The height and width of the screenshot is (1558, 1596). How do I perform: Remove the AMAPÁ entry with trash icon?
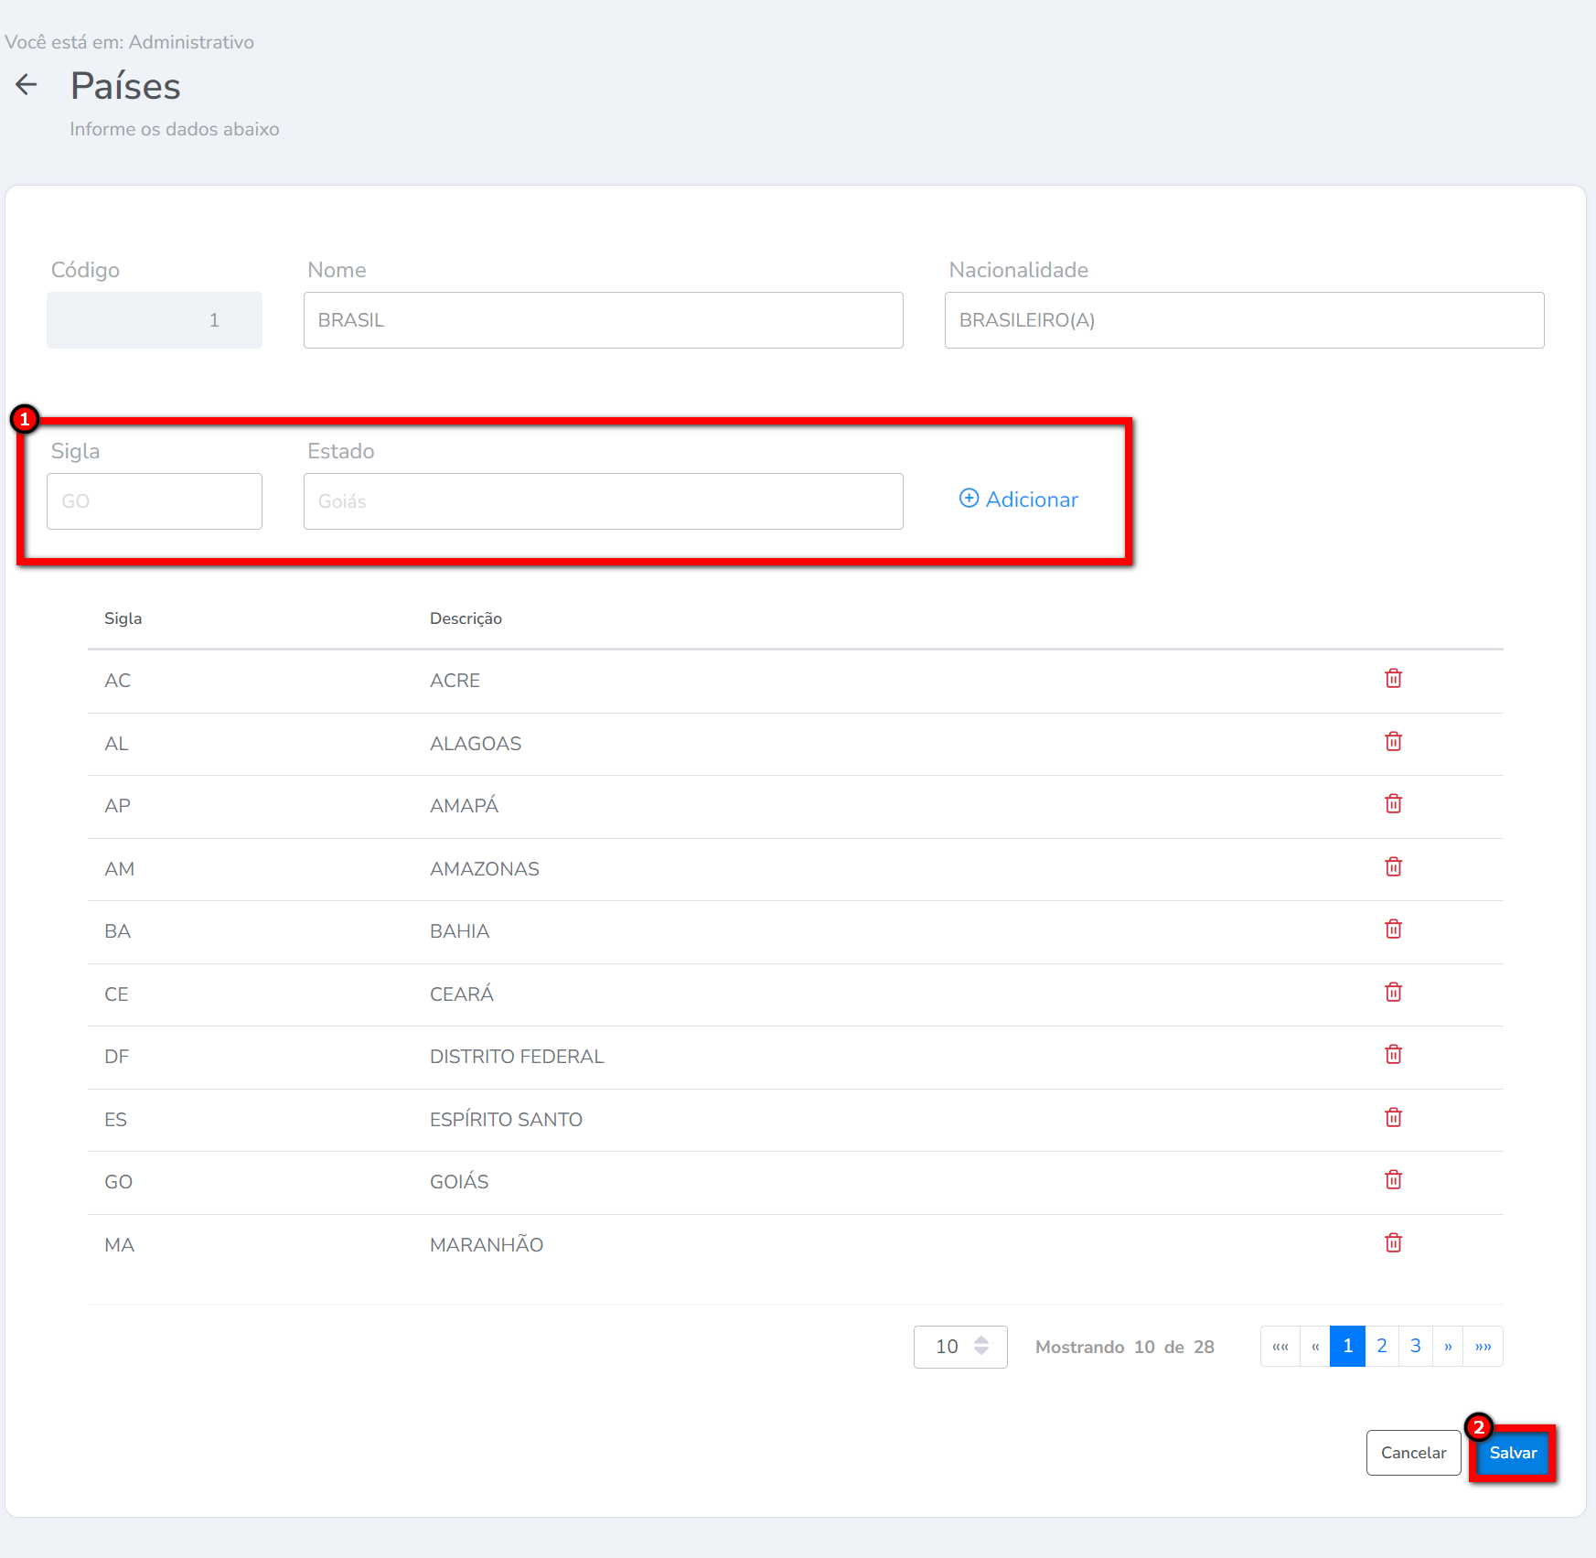pyautogui.click(x=1393, y=804)
